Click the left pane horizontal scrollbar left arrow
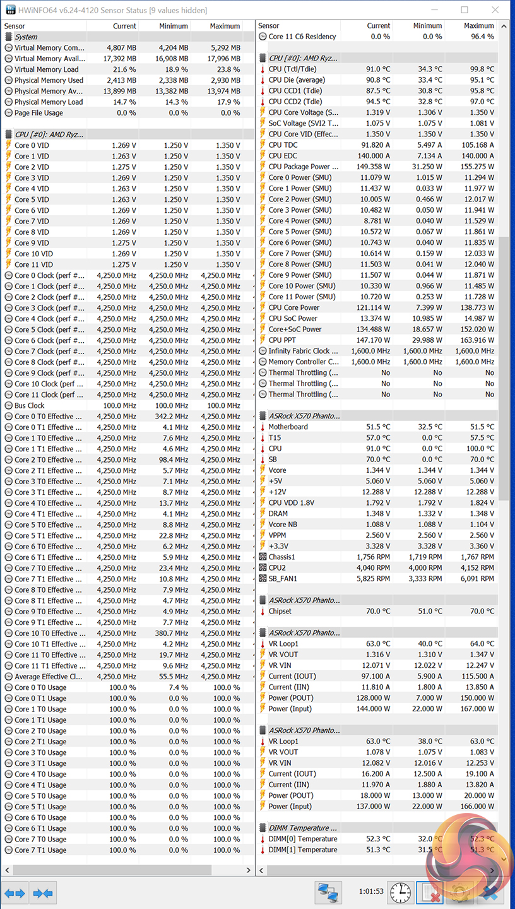 [x=7, y=870]
